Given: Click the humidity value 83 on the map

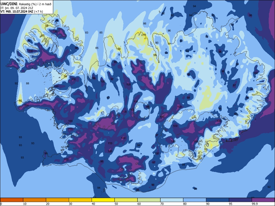Looking at the screenshot, I should coord(87,33).
